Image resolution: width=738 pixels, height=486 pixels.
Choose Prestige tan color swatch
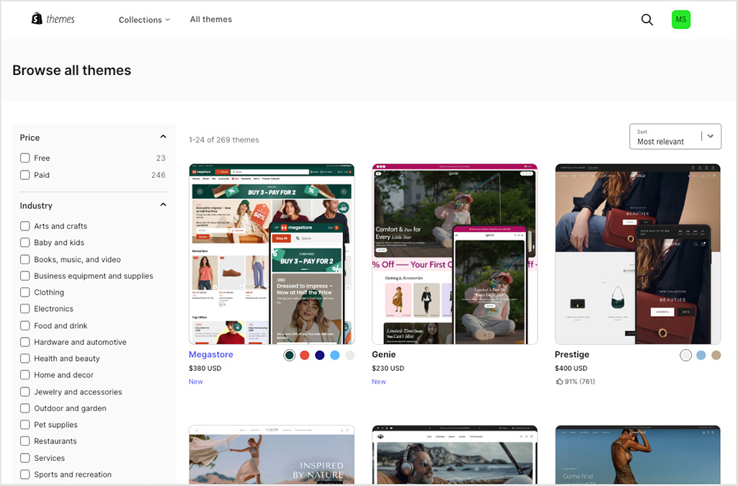[716, 356]
